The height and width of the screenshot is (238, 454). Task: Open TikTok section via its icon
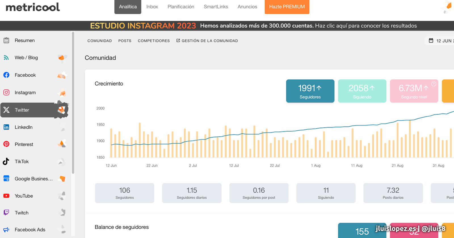click(6, 161)
